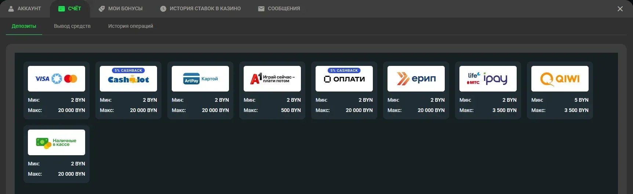Switch to the Счёт tab
This screenshot has width=633, height=194.
point(70,8)
